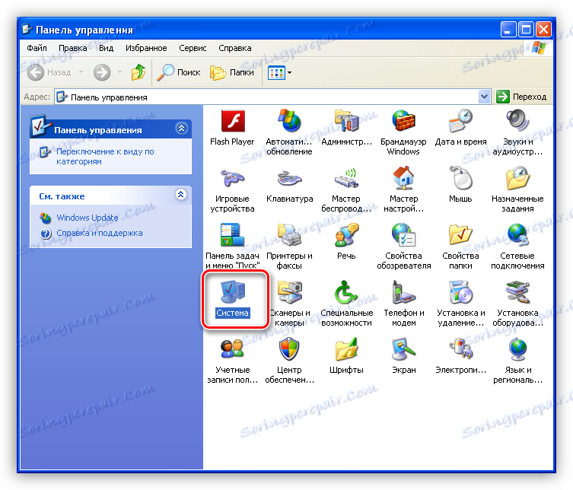Close the Панель управления window
Viewport: 573px width, 490px height.
point(544,29)
